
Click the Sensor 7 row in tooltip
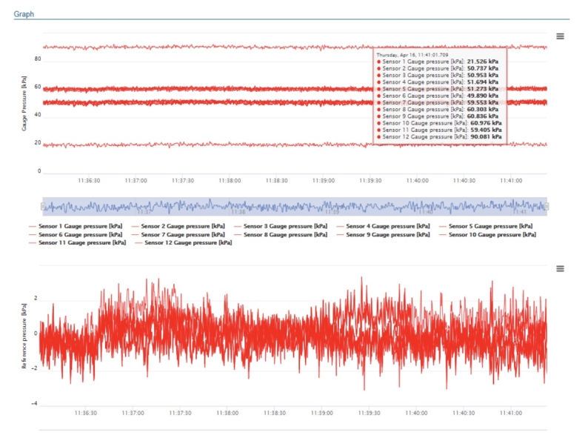(441, 102)
